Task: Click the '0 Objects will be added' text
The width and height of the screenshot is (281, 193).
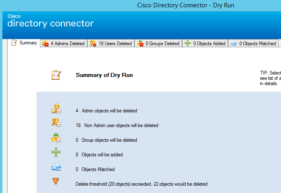Action: click(x=99, y=155)
